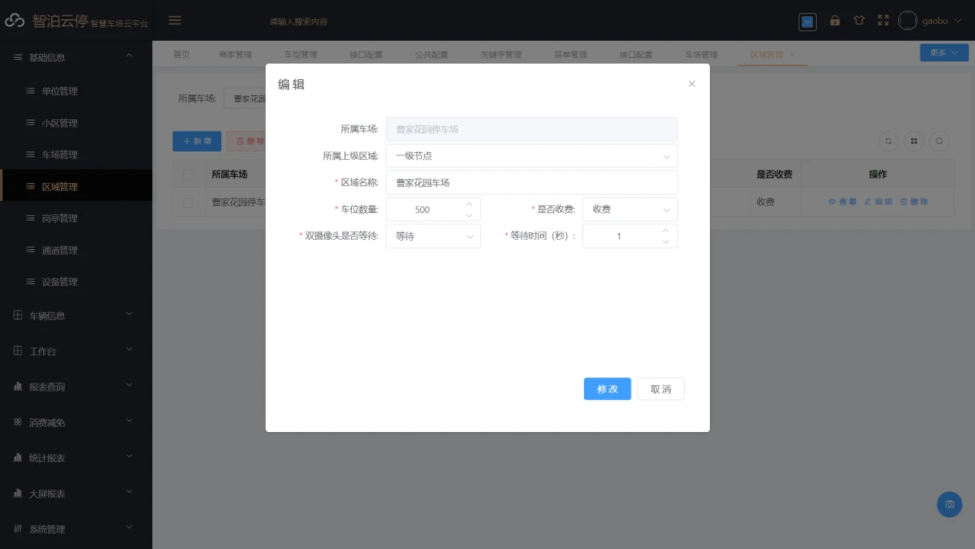The image size is (975, 549).
Task: Click the blue 修改 button
Action: coord(607,389)
